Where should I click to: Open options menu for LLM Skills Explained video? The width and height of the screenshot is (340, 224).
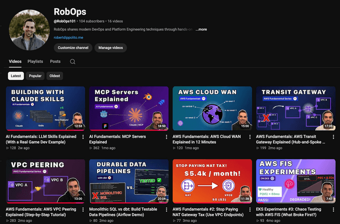[x=83, y=137]
